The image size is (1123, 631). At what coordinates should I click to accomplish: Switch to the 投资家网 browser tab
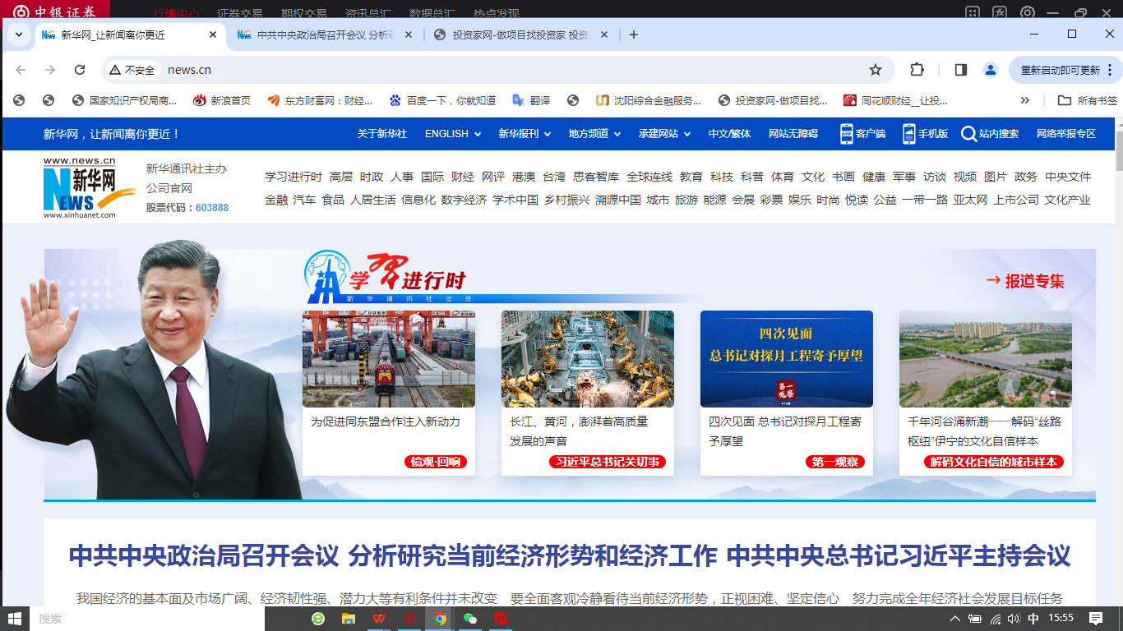click(x=518, y=35)
